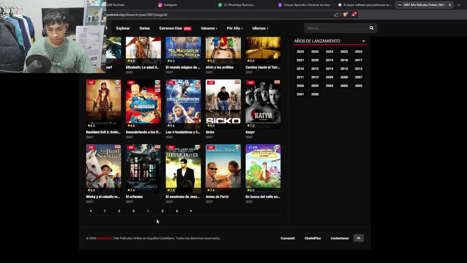
Task: Go to pagination page 2
Action: (x=119, y=211)
